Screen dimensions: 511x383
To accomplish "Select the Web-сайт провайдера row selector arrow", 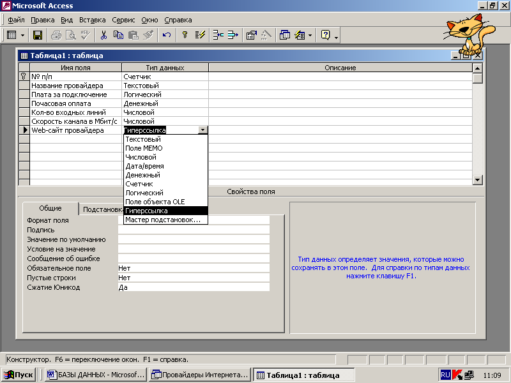I will [24, 130].
